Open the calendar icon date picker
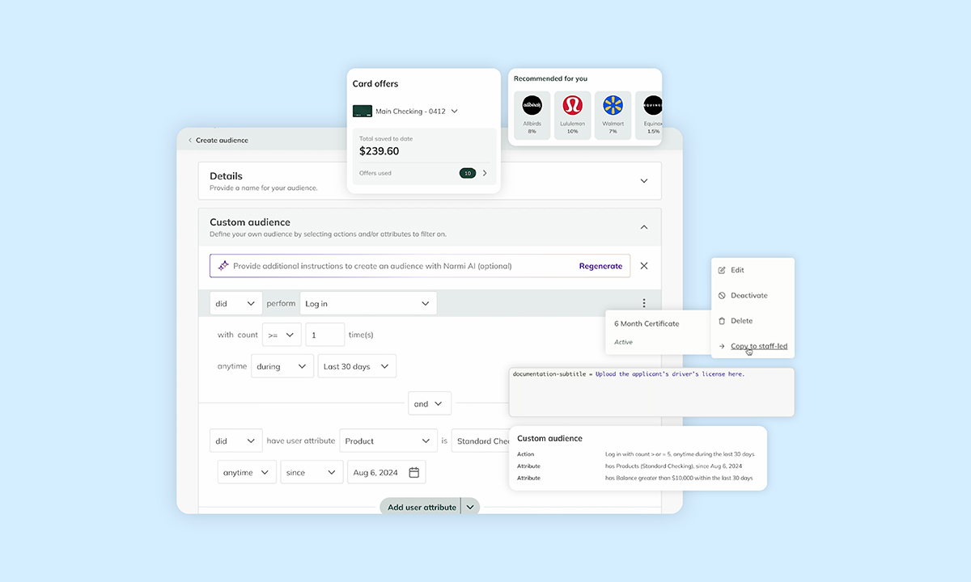This screenshot has height=582, width=971. point(414,472)
